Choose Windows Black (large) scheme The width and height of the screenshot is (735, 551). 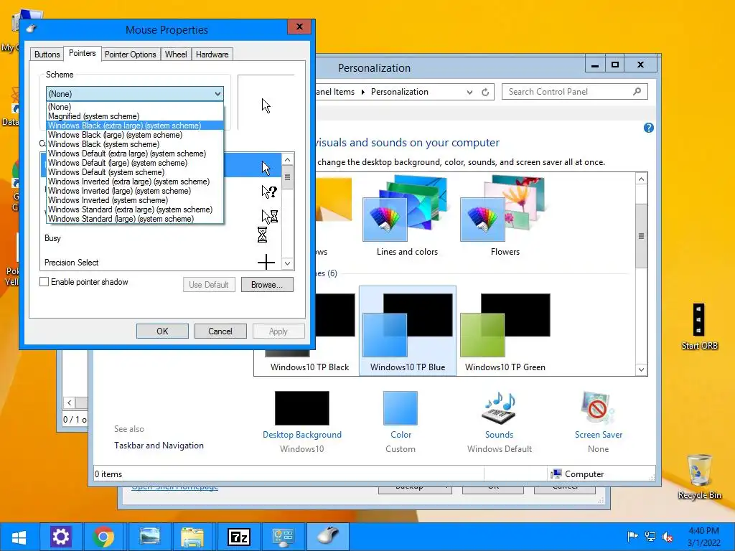pos(135,135)
